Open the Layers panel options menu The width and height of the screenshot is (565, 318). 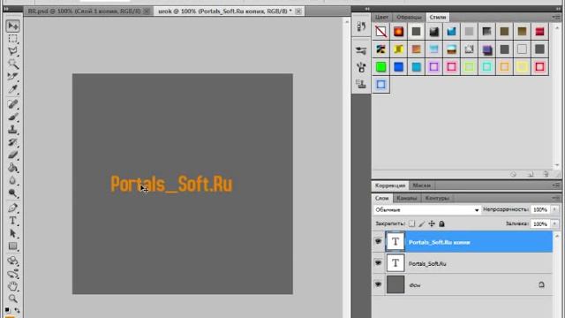[556, 198]
